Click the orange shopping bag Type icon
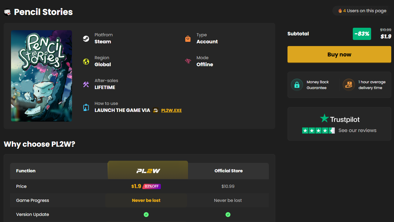 click(188, 39)
